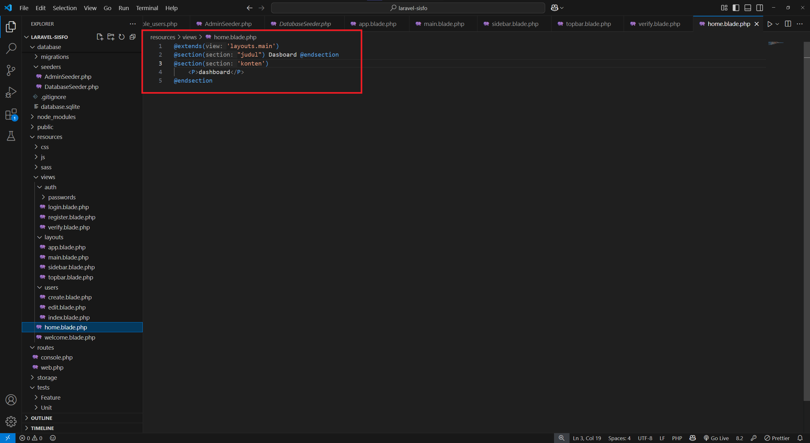Click the laravel-sisfo search bar
This screenshot has width=810, height=443.
[x=408, y=8]
